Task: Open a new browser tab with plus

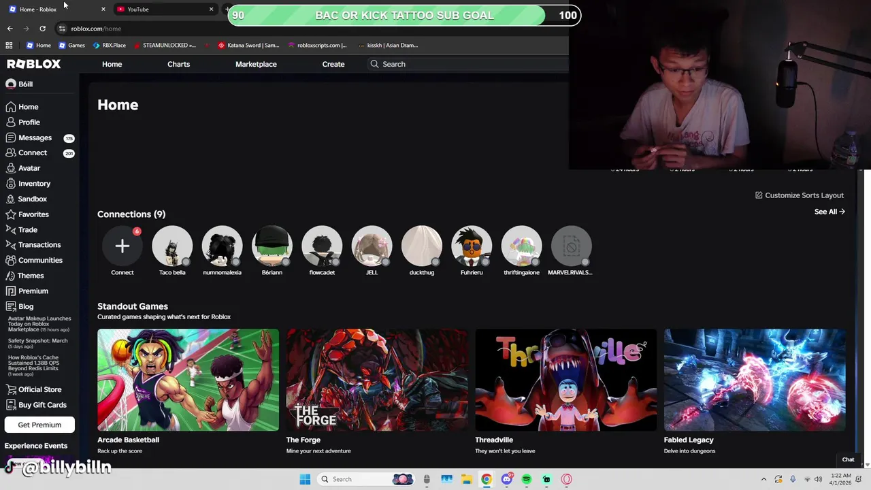Action: tap(227, 9)
